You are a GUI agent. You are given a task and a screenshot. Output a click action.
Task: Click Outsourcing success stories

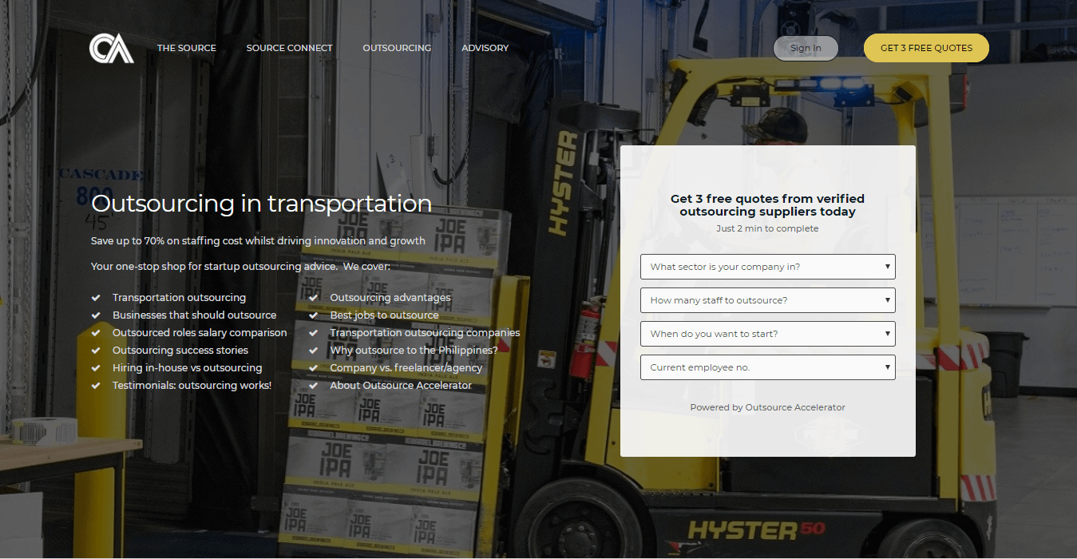181,350
